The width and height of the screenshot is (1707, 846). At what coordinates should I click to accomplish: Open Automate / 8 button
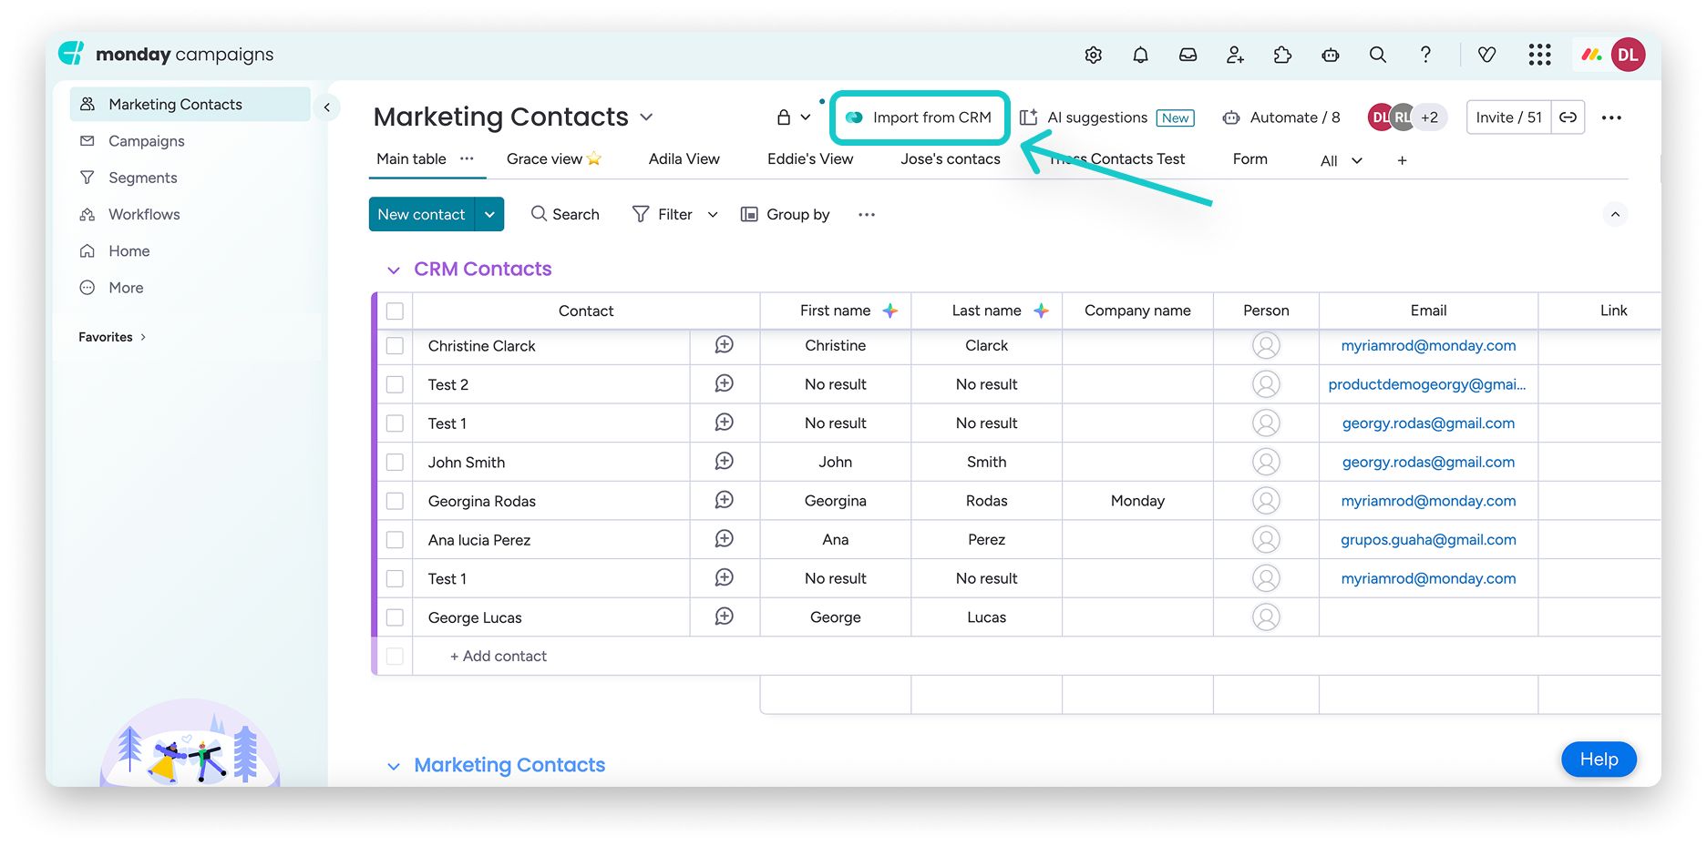click(x=1281, y=117)
